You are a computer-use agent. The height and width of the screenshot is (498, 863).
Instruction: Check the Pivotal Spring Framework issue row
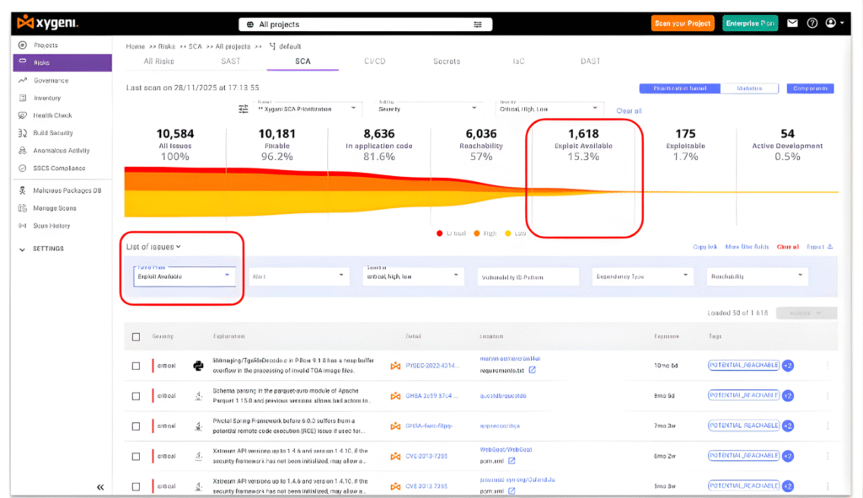click(136, 426)
